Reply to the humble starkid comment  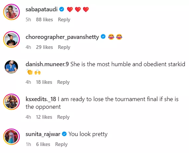(63, 82)
